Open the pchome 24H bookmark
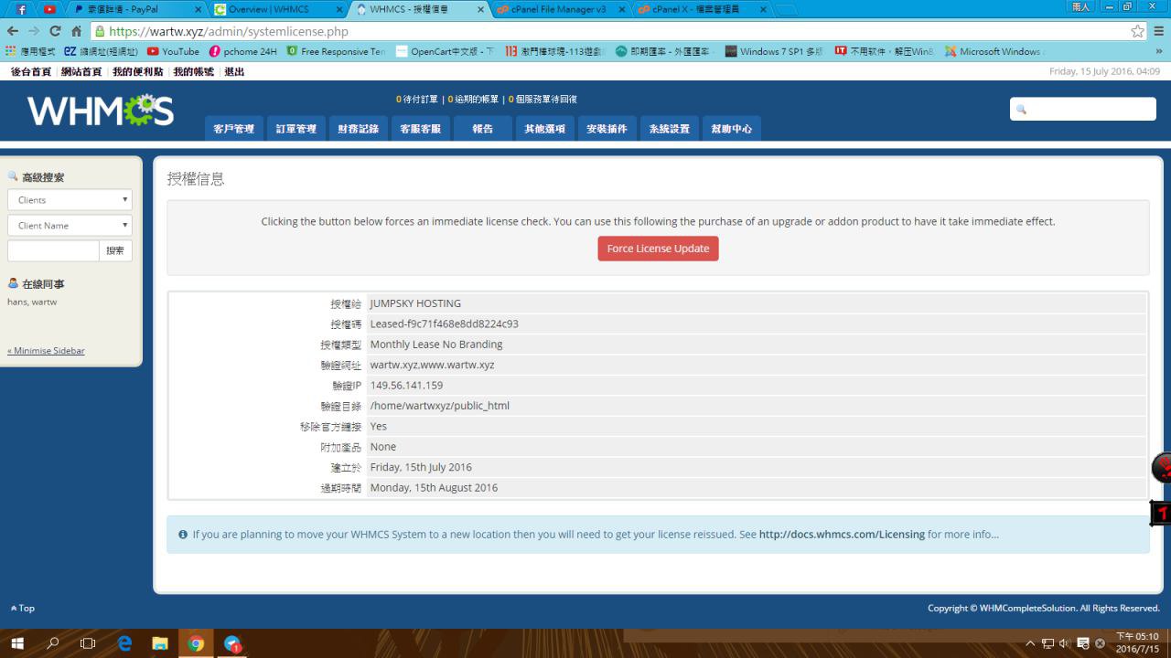Viewport: 1171px width, 658px height. (242, 51)
